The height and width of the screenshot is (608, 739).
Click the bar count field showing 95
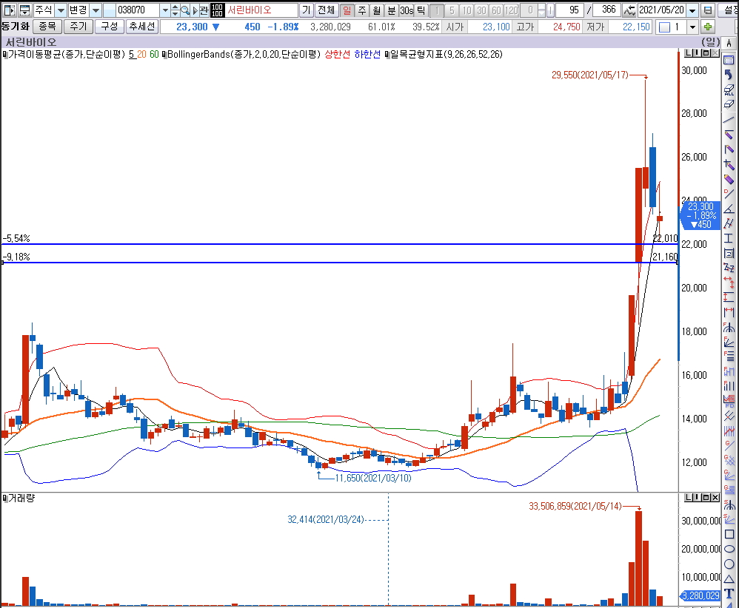pyautogui.click(x=569, y=10)
